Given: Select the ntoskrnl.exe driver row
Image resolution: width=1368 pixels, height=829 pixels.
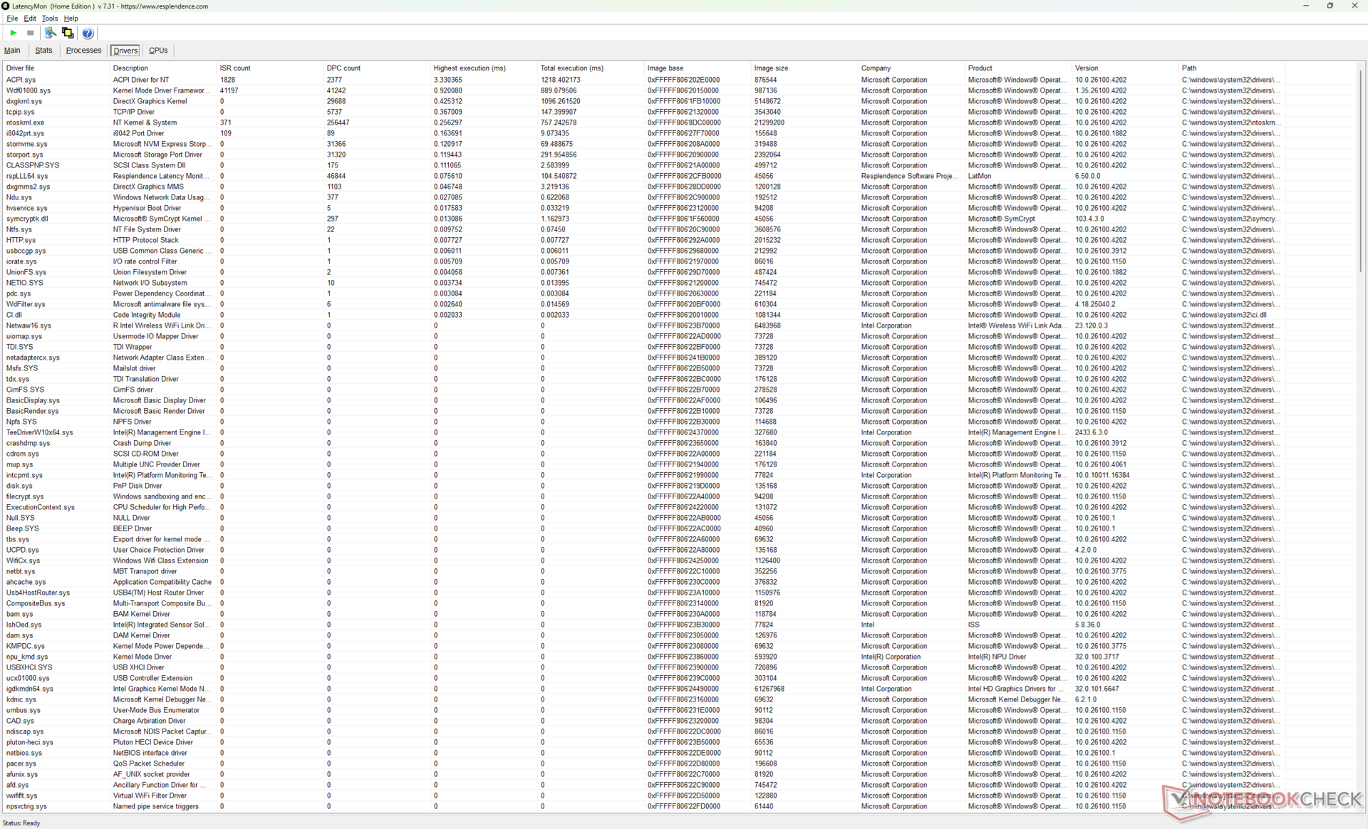Looking at the screenshot, I should click(26, 122).
